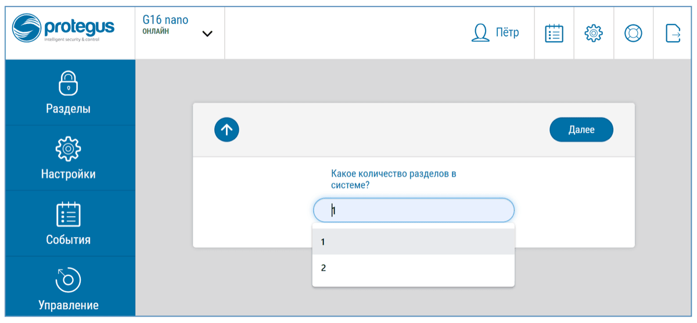Expand the G16 nano device dropdown
This screenshot has width=697, height=323.
207,34
